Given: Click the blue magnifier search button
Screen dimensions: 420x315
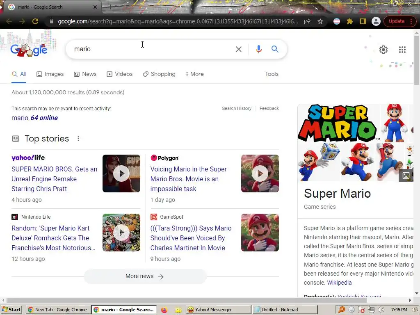Looking at the screenshot, I should (x=275, y=49).
